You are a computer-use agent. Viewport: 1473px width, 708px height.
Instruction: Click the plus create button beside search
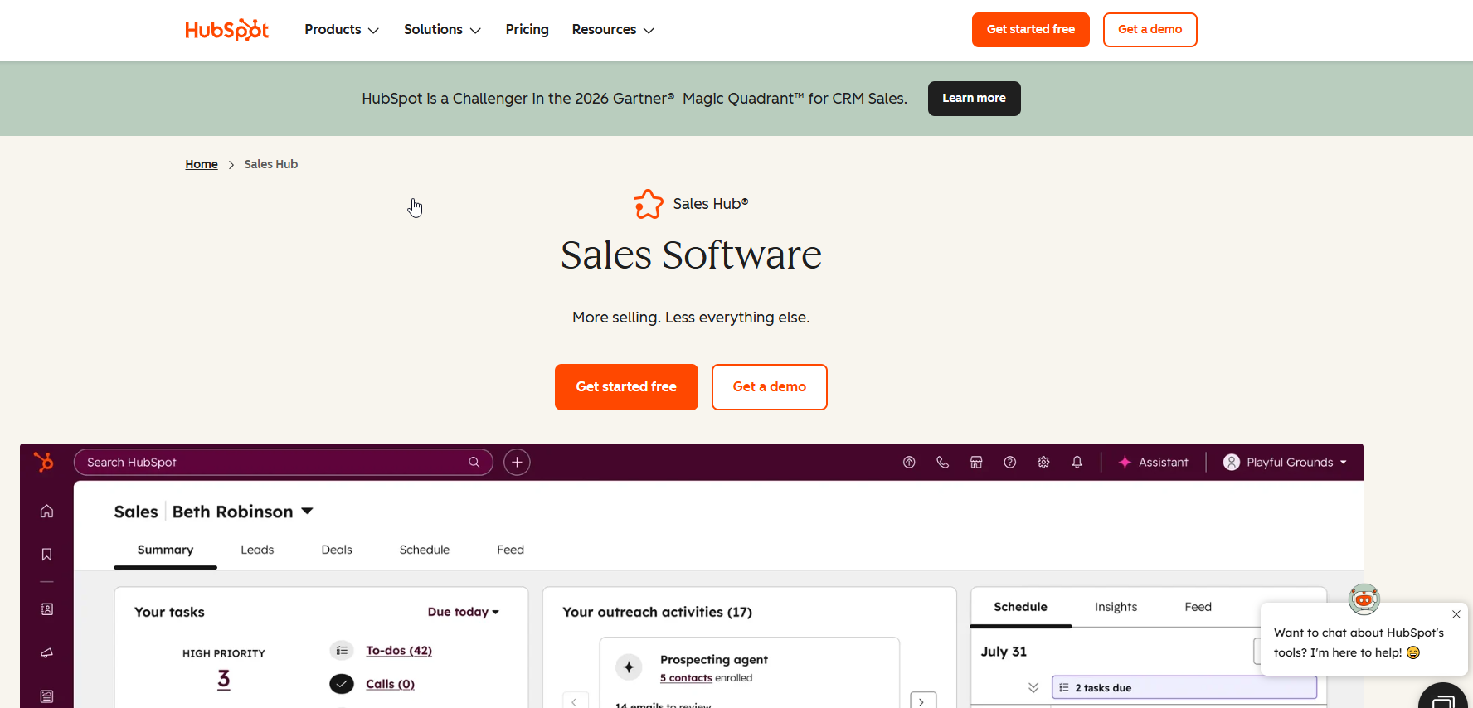(x=517, y=462)
